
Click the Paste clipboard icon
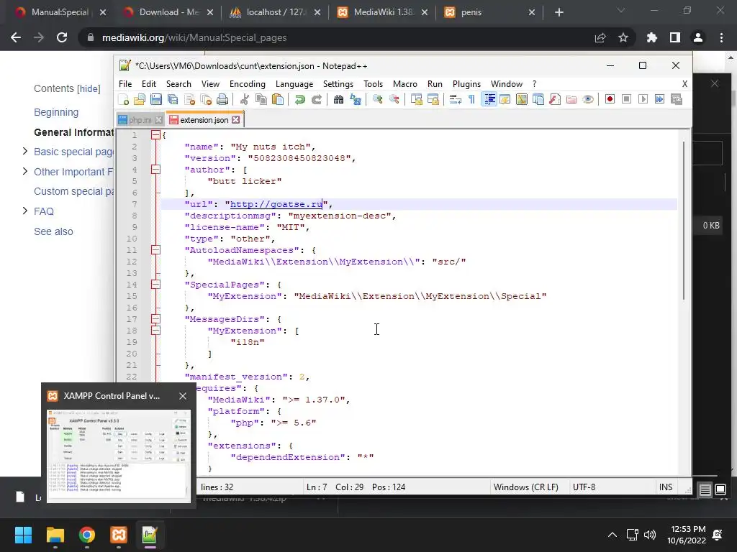click(x=278, y=99)
